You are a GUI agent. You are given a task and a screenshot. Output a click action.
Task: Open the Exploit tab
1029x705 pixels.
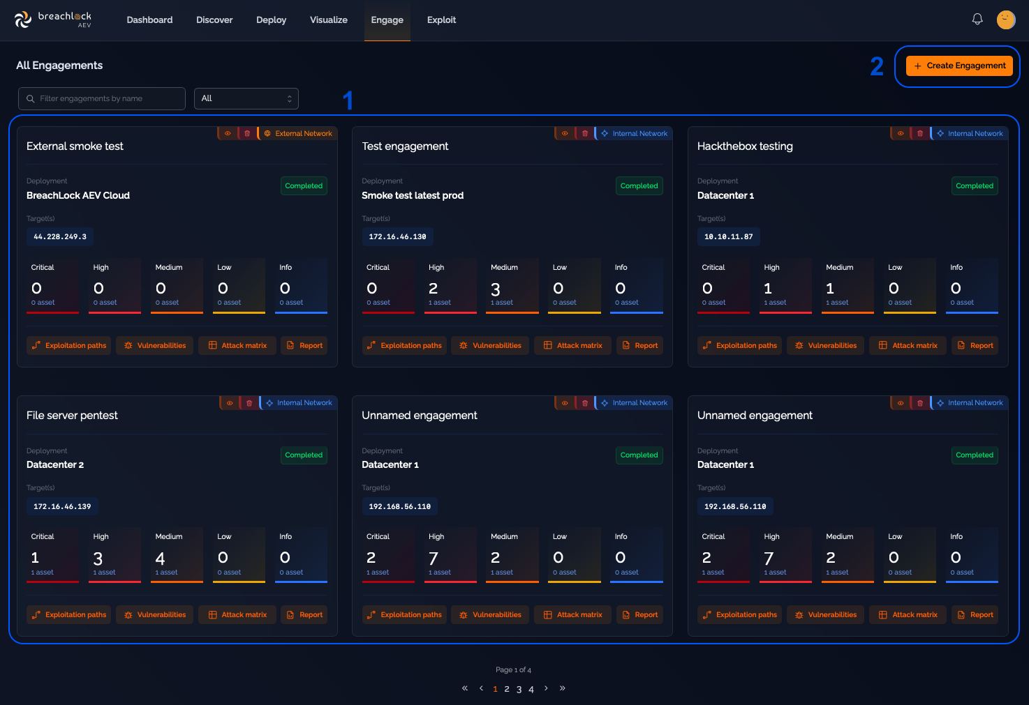(x=441, y=20)
